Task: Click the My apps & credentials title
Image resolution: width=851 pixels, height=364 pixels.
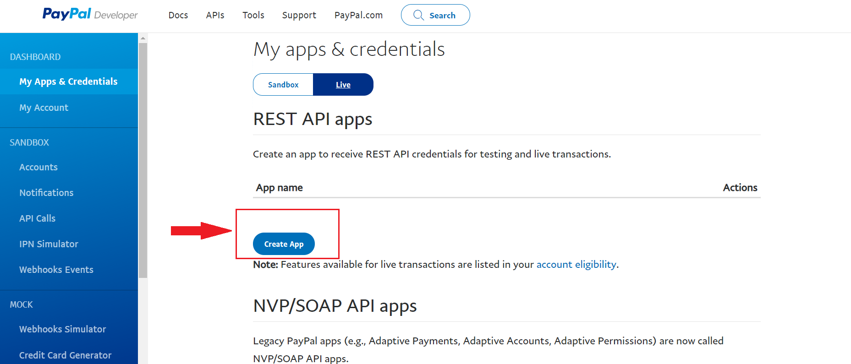Action: 349,49
